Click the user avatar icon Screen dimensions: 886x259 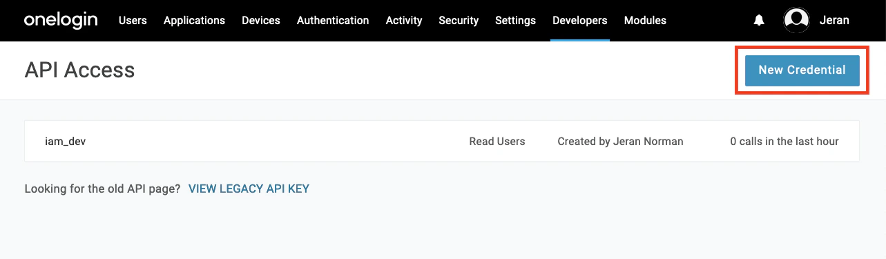pos(796,20)
